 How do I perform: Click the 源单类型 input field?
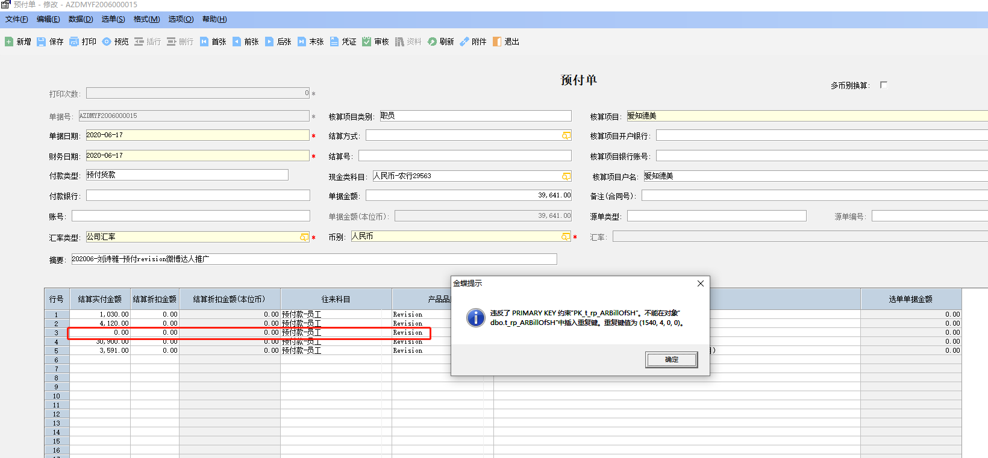(717, 216)
